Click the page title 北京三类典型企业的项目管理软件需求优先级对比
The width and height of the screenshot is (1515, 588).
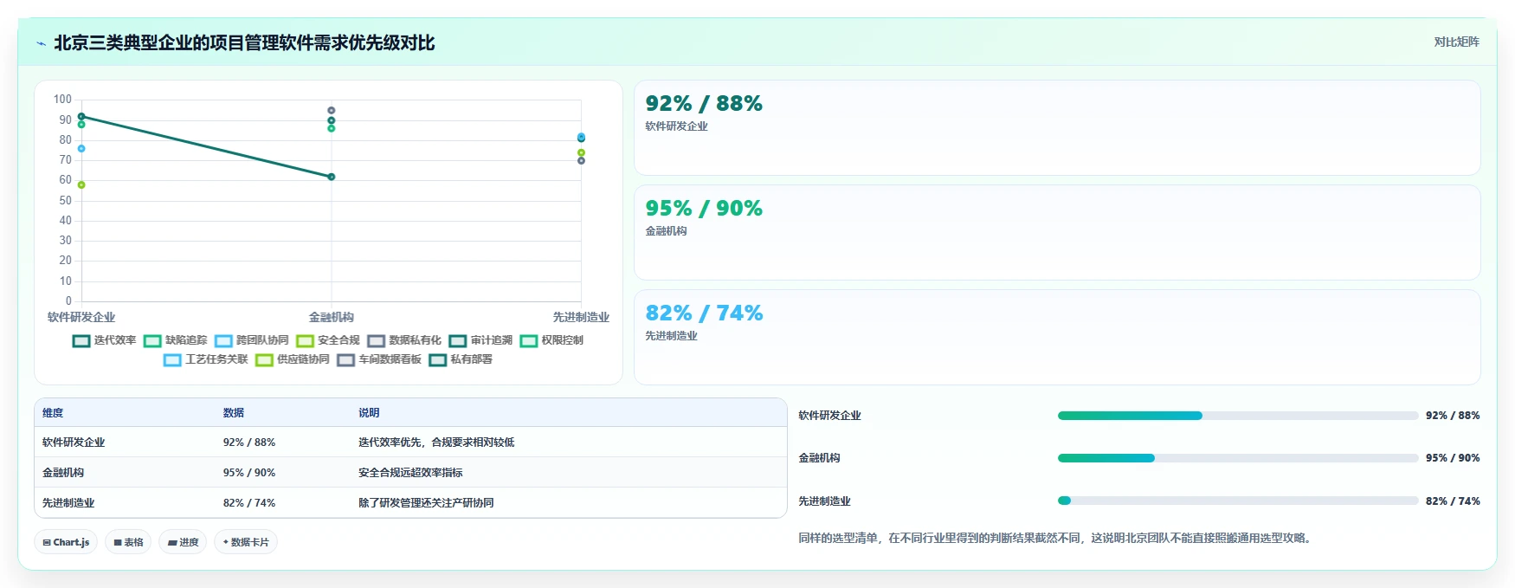244,43
